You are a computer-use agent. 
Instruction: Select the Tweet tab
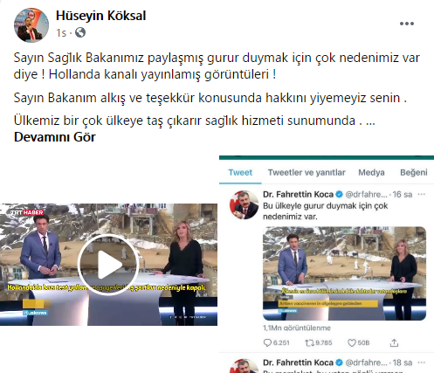[240, 172]
